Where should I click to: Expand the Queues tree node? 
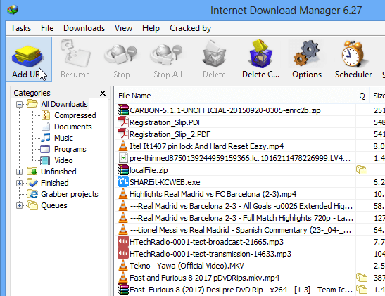click(x=19, y=205)
